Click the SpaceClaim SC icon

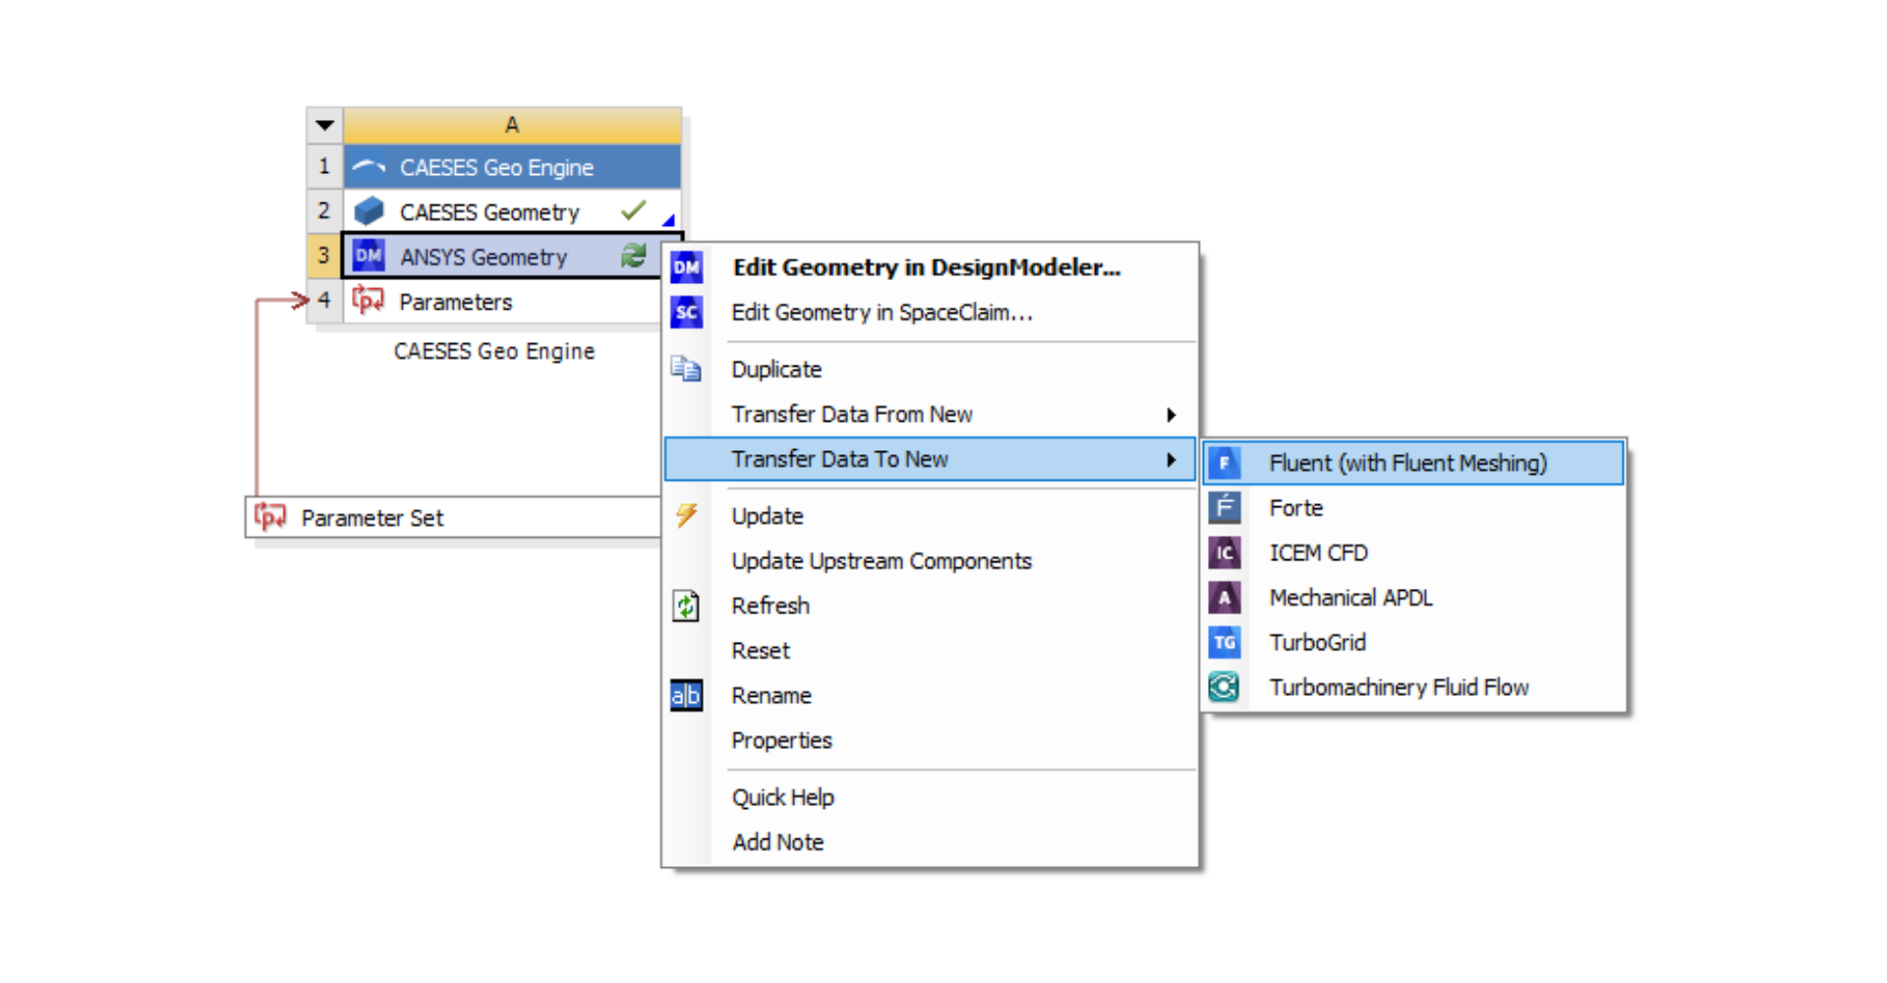coord(686,313)
